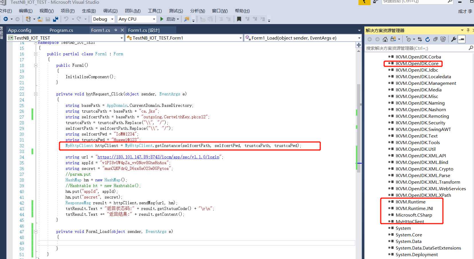
Task: Open the login URL link in code
Action: (158, 157)
